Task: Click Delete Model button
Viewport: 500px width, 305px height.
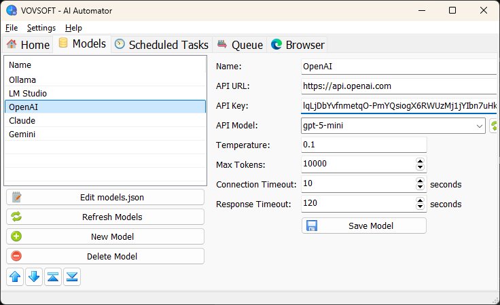Action: coord(105,257)
